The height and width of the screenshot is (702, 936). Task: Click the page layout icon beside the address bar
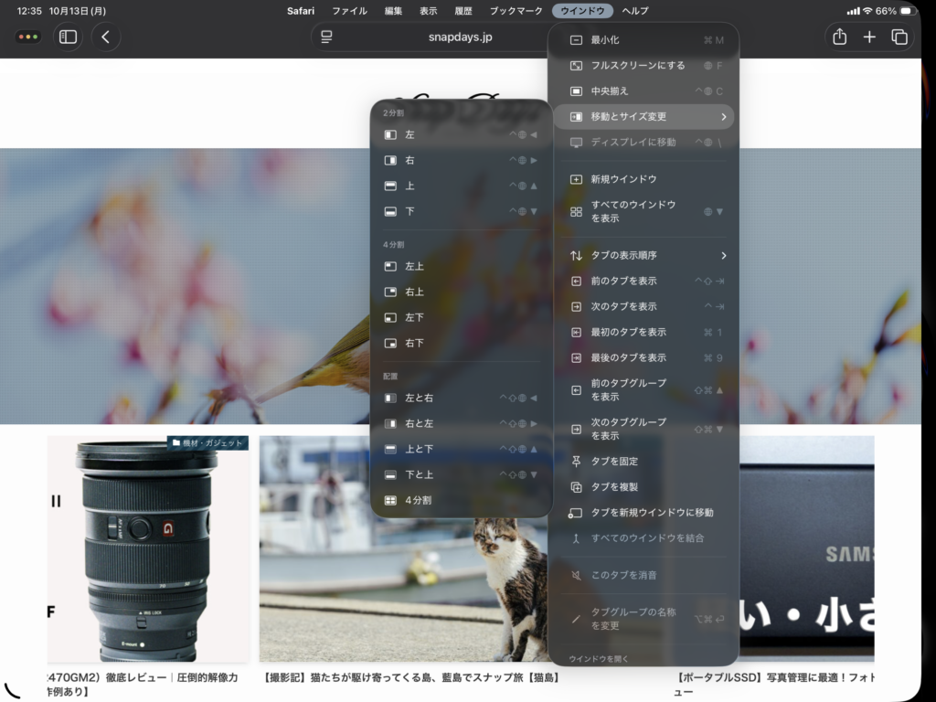pyautogui.click(x=326, y=37)
